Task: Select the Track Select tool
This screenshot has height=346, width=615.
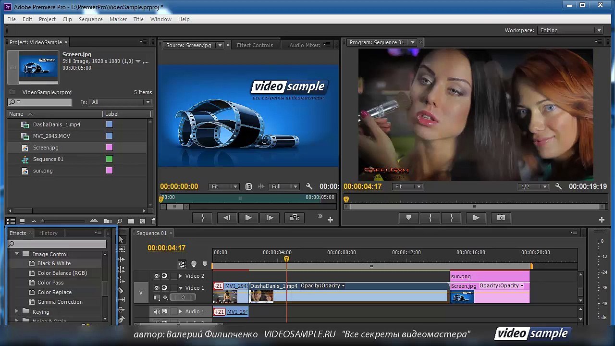Action: pyautogui.click(x=122, y=249)
